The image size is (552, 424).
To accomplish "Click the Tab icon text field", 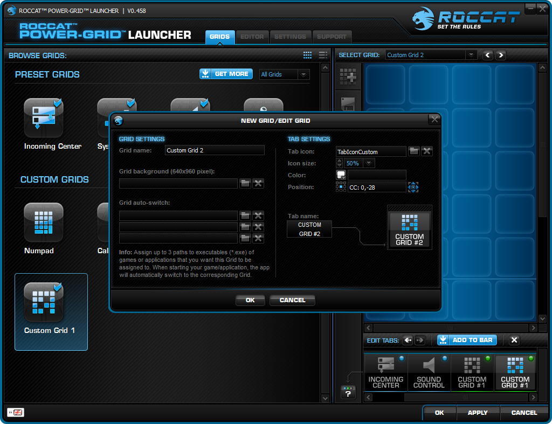I will pyautogui.click(x=371, y=151).
